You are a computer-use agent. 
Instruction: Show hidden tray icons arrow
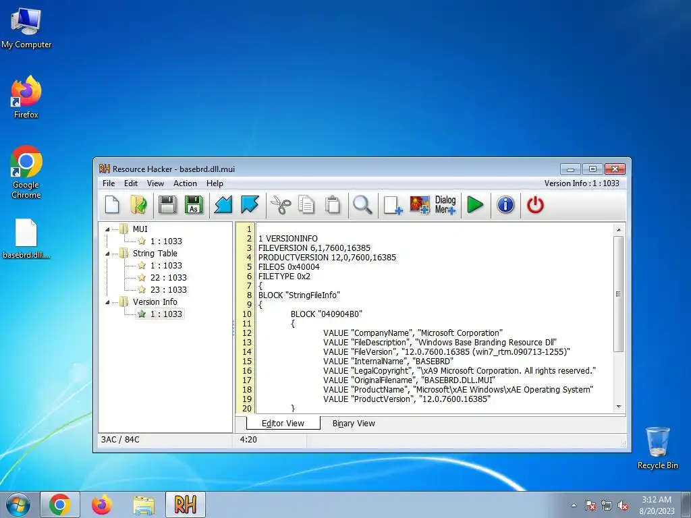click(x=574, y=505)
